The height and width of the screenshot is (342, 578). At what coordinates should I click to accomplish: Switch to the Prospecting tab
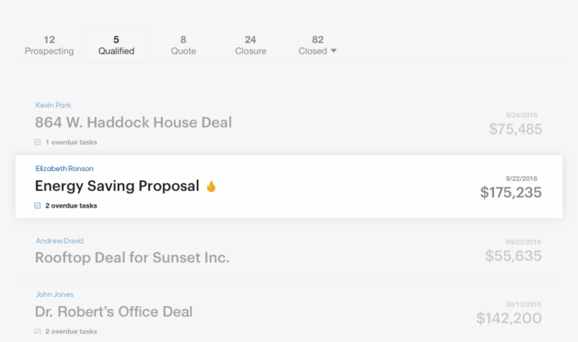click(49, 46)
